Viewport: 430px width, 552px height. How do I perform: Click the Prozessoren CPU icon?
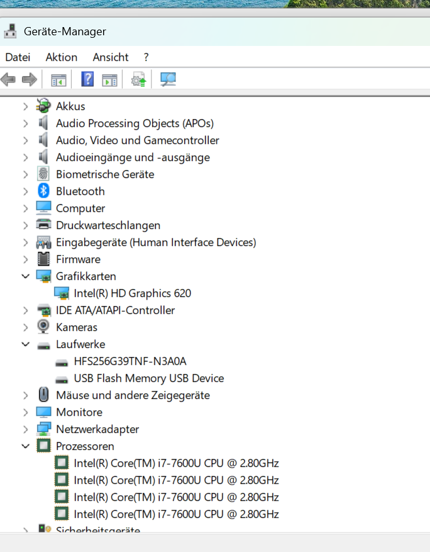click(x=43, y=446)
